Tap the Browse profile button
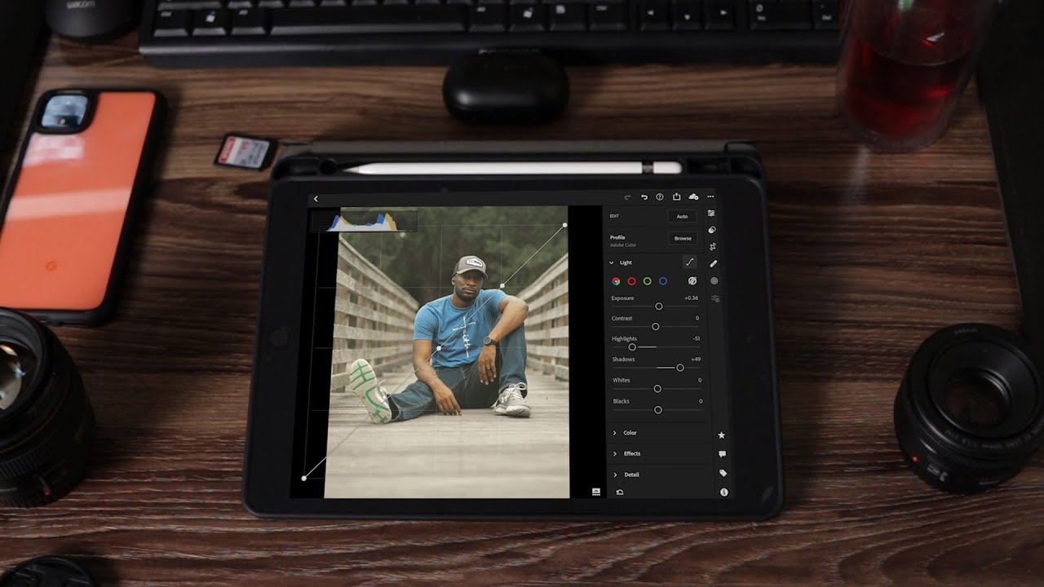Image resolution: width=1044 pixels, height=587 pixels. [683, 238]
